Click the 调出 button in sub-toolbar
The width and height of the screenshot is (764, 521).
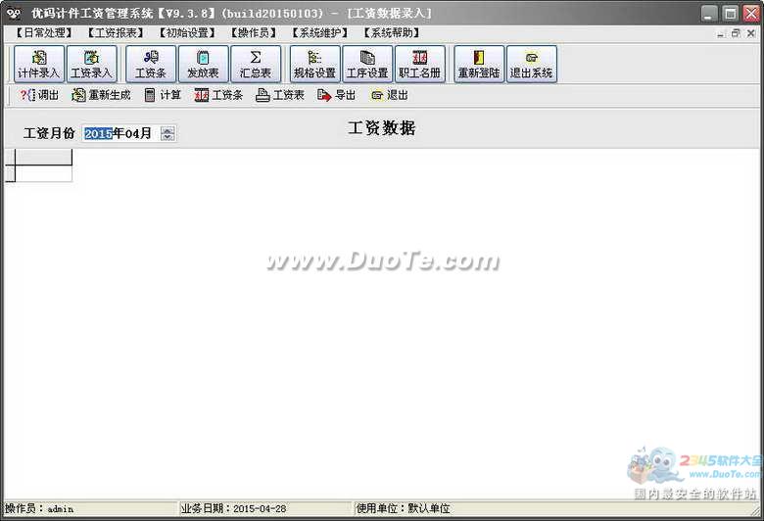click(39, 95)
